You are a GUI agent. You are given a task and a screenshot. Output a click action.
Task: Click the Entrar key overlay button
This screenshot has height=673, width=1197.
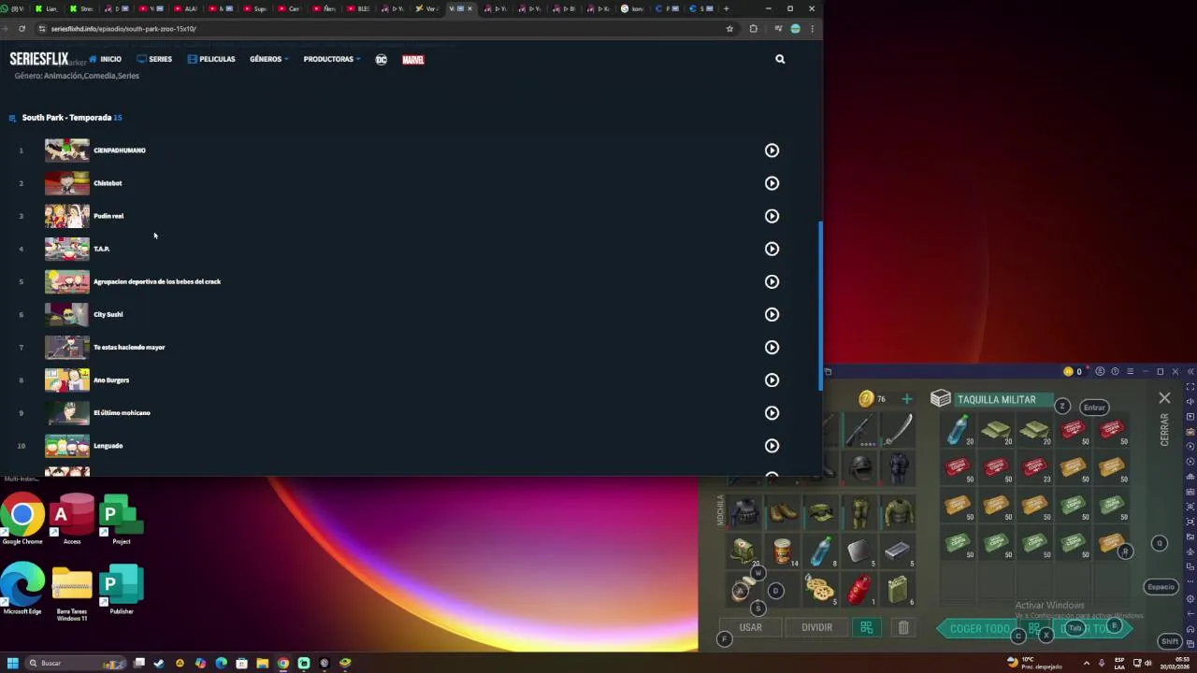[1094, 408]
